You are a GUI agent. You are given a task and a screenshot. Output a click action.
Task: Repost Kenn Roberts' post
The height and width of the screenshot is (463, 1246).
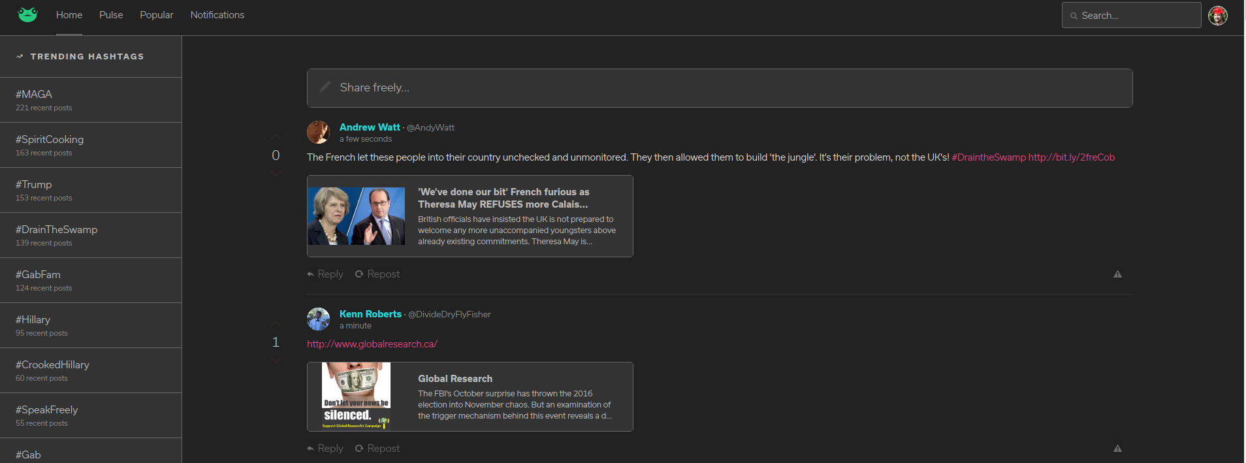click(x=377, y=449)
